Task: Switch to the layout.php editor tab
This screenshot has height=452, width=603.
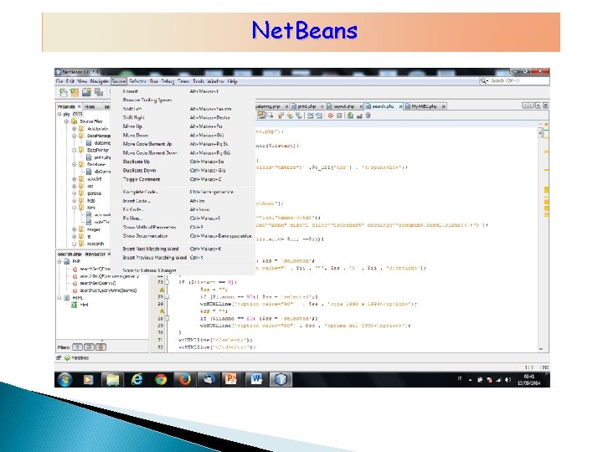Action: tap(344, 106)
